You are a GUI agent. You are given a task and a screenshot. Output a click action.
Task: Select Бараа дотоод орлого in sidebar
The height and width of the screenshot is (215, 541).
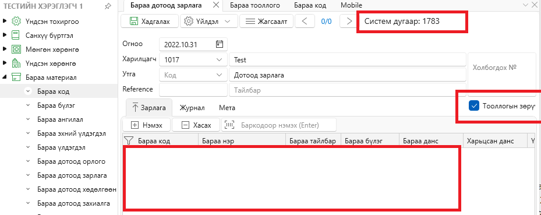tap(72, 161)
